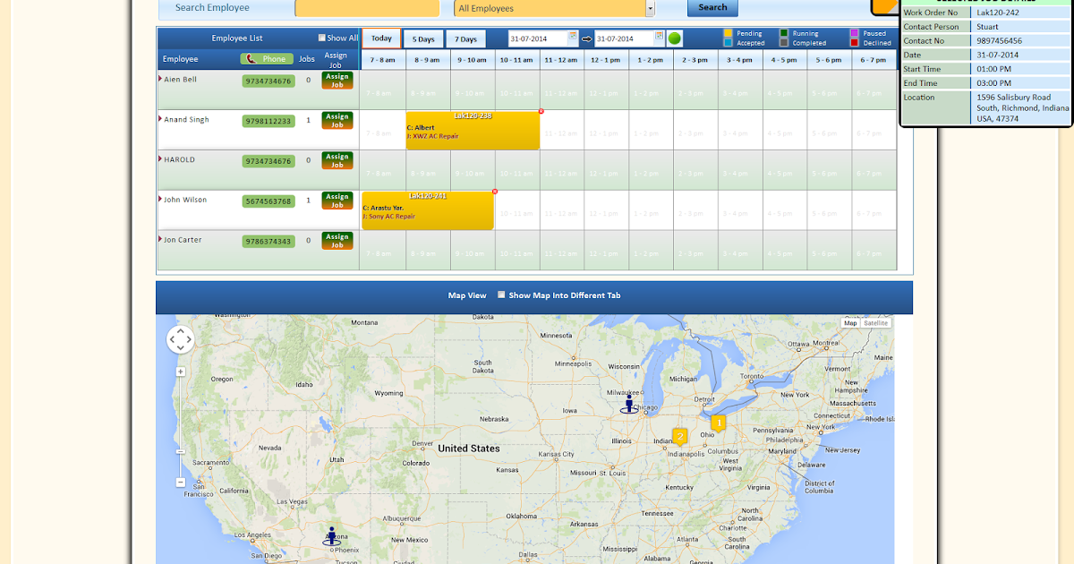Click the red phone icon in the Phone column
The width and height of the screenshot is (1074, 564).
pyautogui.click(x=250, y=58)
